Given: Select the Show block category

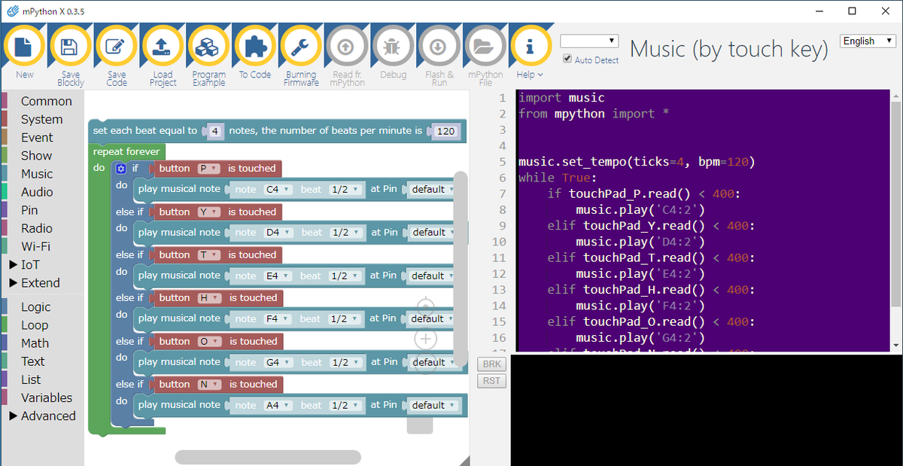Looking at the screenshot, I should coord(36,156).
